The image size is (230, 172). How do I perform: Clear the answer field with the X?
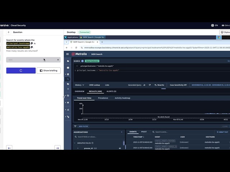tap(58, 60)
